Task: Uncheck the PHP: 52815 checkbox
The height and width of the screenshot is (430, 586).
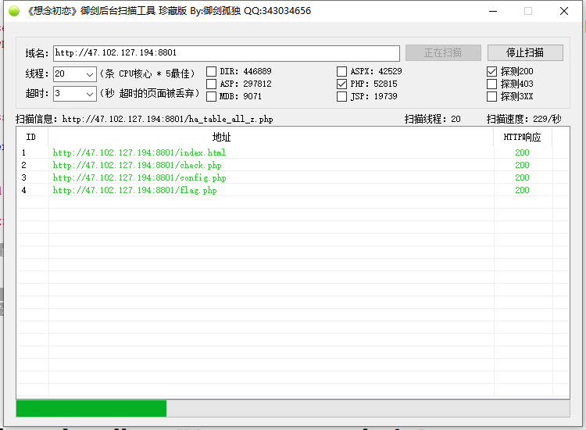Action: pyautogui.click(x=341, y=84)
